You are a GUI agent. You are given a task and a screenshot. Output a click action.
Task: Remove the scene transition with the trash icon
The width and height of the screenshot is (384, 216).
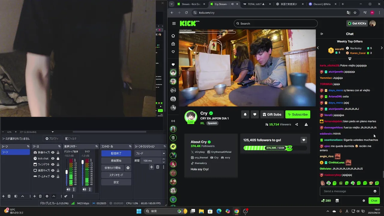157,167
